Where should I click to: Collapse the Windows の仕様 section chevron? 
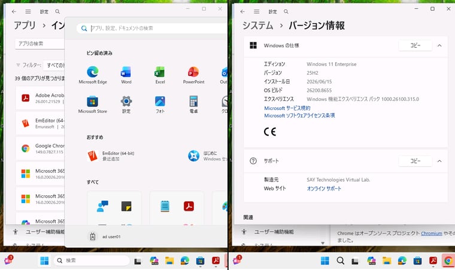(x=439, y=45)
